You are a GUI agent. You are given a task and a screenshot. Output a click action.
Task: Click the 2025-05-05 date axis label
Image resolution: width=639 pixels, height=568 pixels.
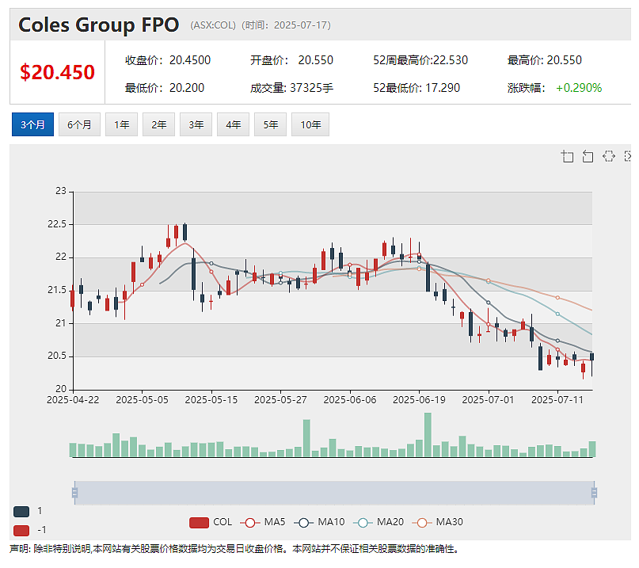(x=142, y=399)
